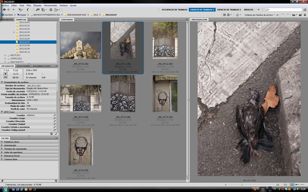Click the boomerang return to application icon
The width and height of the screenshot is (308, 192).
tap(28, 10)
